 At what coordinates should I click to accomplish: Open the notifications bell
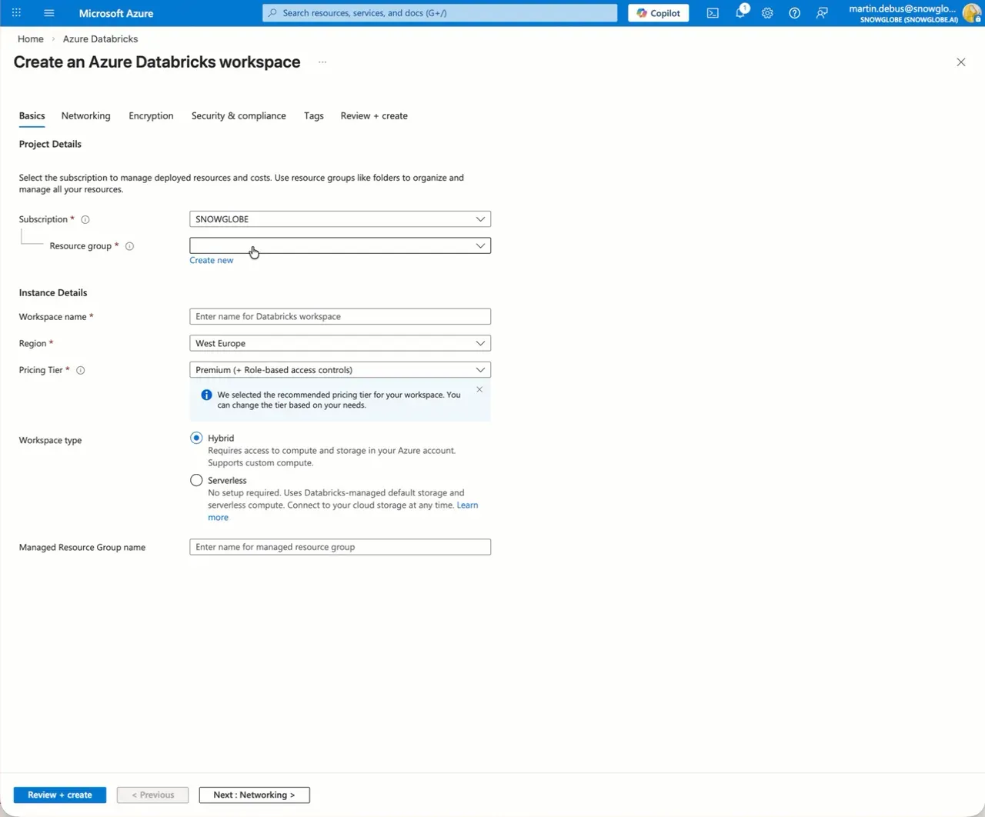click(x=740, y=12)
